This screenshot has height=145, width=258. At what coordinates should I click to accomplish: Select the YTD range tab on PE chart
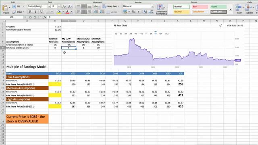pos(141,34)
